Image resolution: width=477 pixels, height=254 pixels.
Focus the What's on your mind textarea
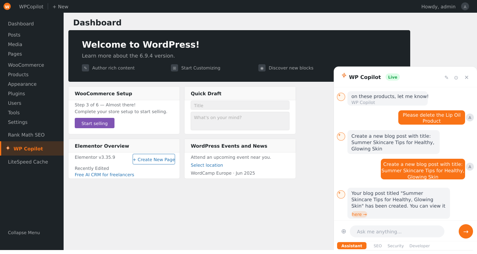click(x=240, y=121)
